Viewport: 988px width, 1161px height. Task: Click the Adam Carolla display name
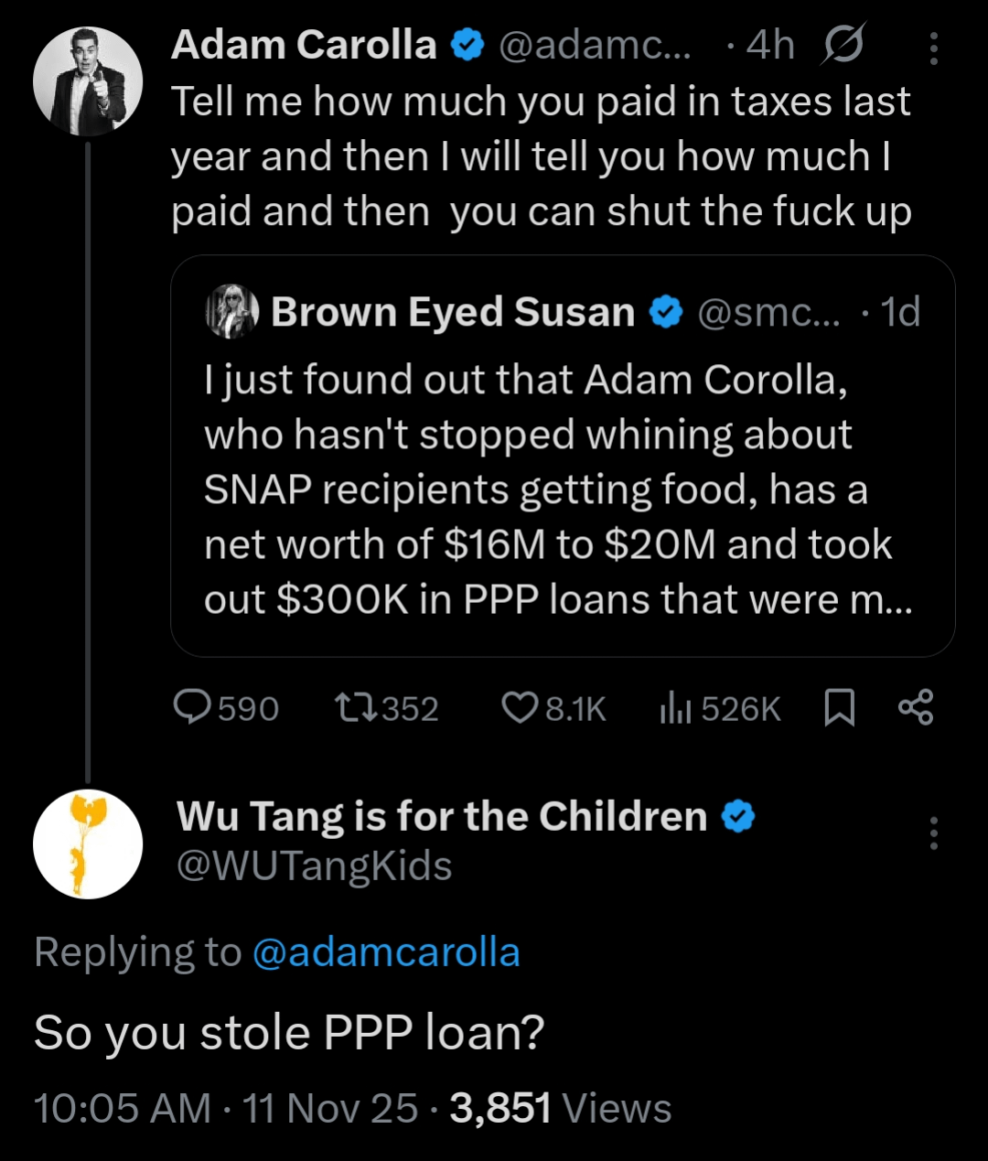click(304, 46)
